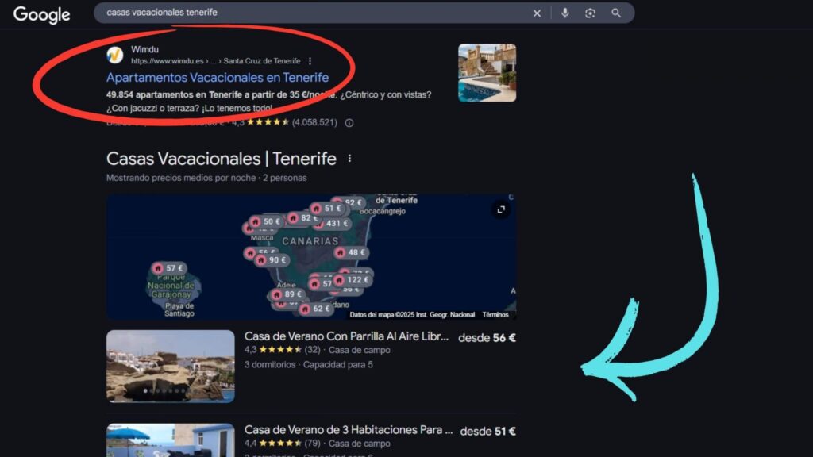Open Casa de Verano de 3 Habitaciones listing
Image resolution: width=813 pixels, height=457 pixels.
coord(349,429)
